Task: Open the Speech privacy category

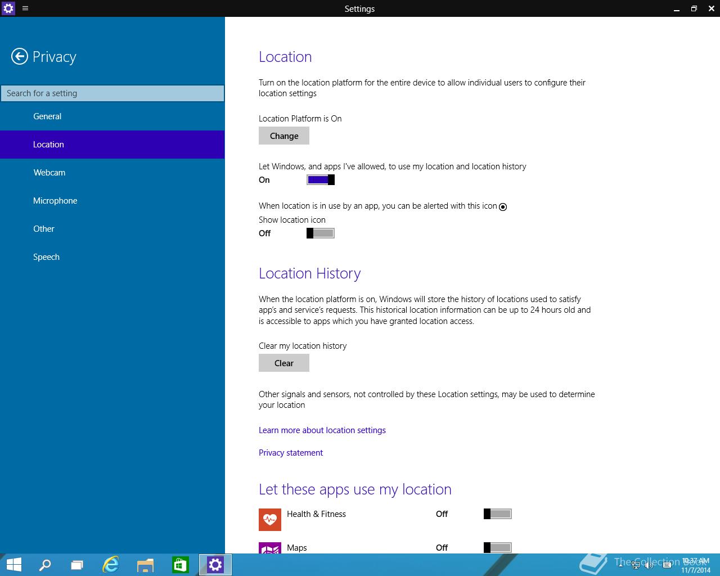Action: (x=112, y=257)
